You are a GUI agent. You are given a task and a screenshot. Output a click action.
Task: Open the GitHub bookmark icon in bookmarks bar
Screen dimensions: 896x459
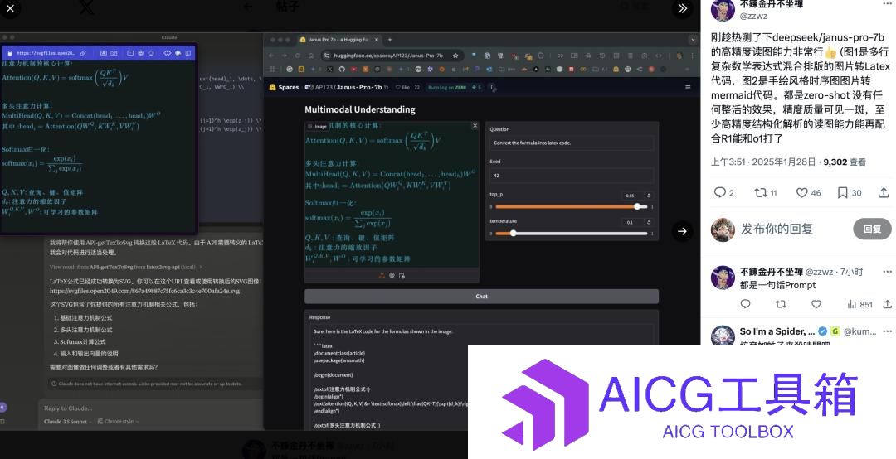click(x=342, y=69)
